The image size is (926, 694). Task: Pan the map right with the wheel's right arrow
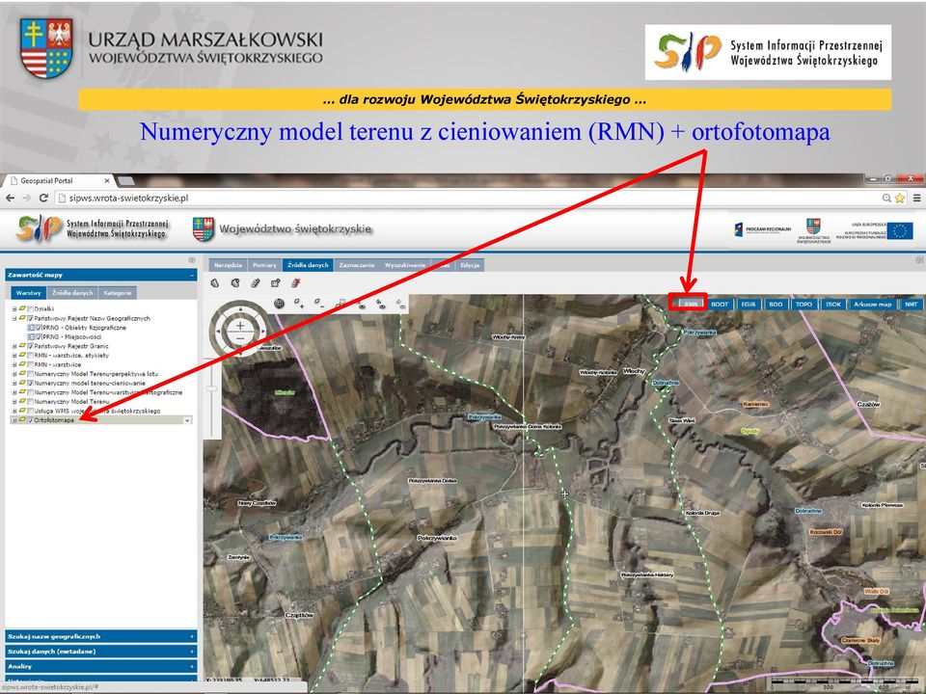tap(263, 332)
